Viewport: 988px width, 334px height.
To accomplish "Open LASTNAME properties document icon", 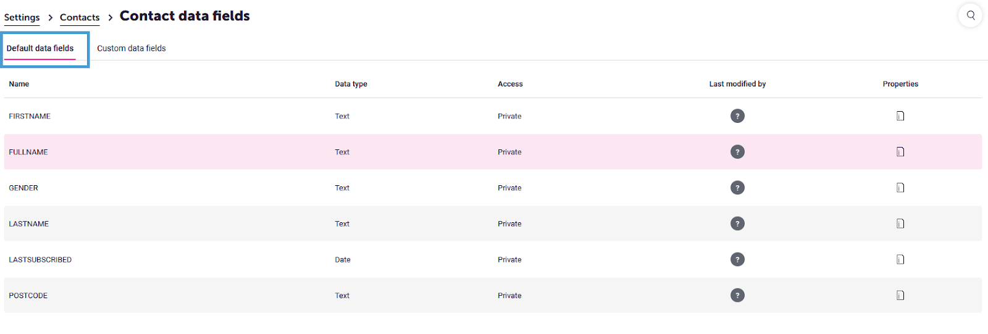I will [x=900, y=223].
